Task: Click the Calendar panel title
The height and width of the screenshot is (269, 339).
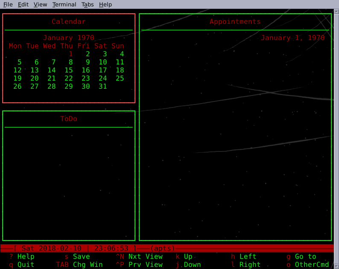Action: (x=69, y=22)
